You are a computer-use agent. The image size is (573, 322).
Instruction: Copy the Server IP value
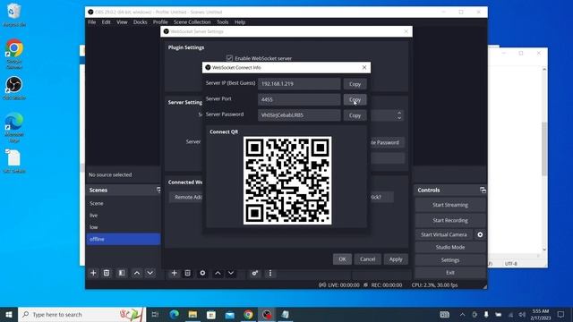[355, 84]
